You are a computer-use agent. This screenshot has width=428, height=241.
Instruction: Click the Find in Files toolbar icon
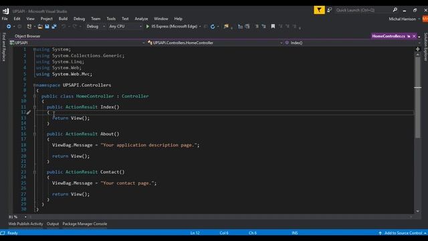[226, 27]
